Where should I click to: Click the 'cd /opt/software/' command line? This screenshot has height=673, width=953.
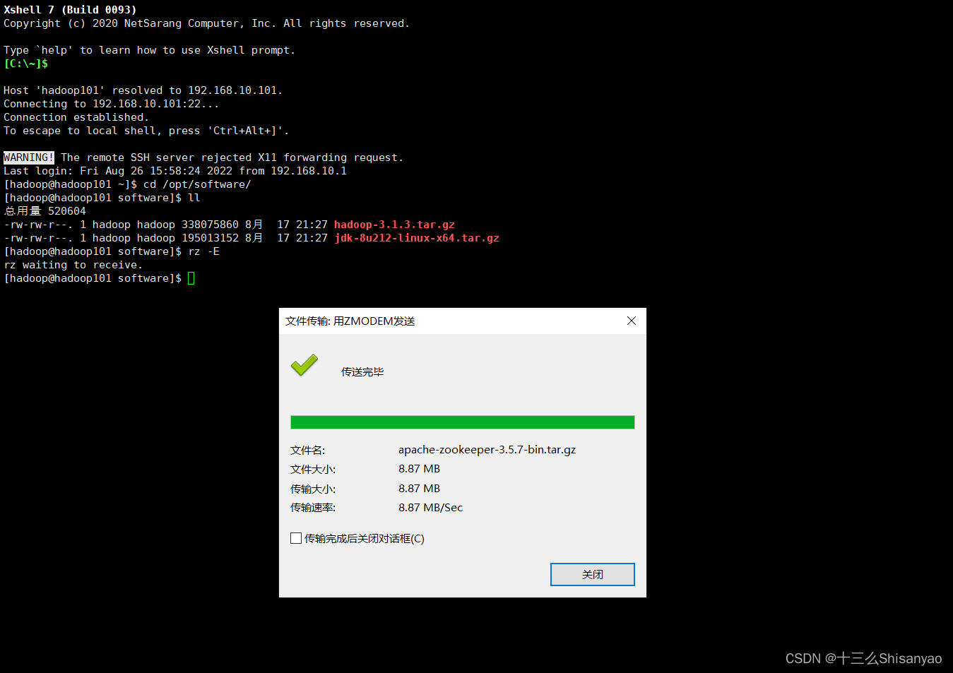click(128, 184)
